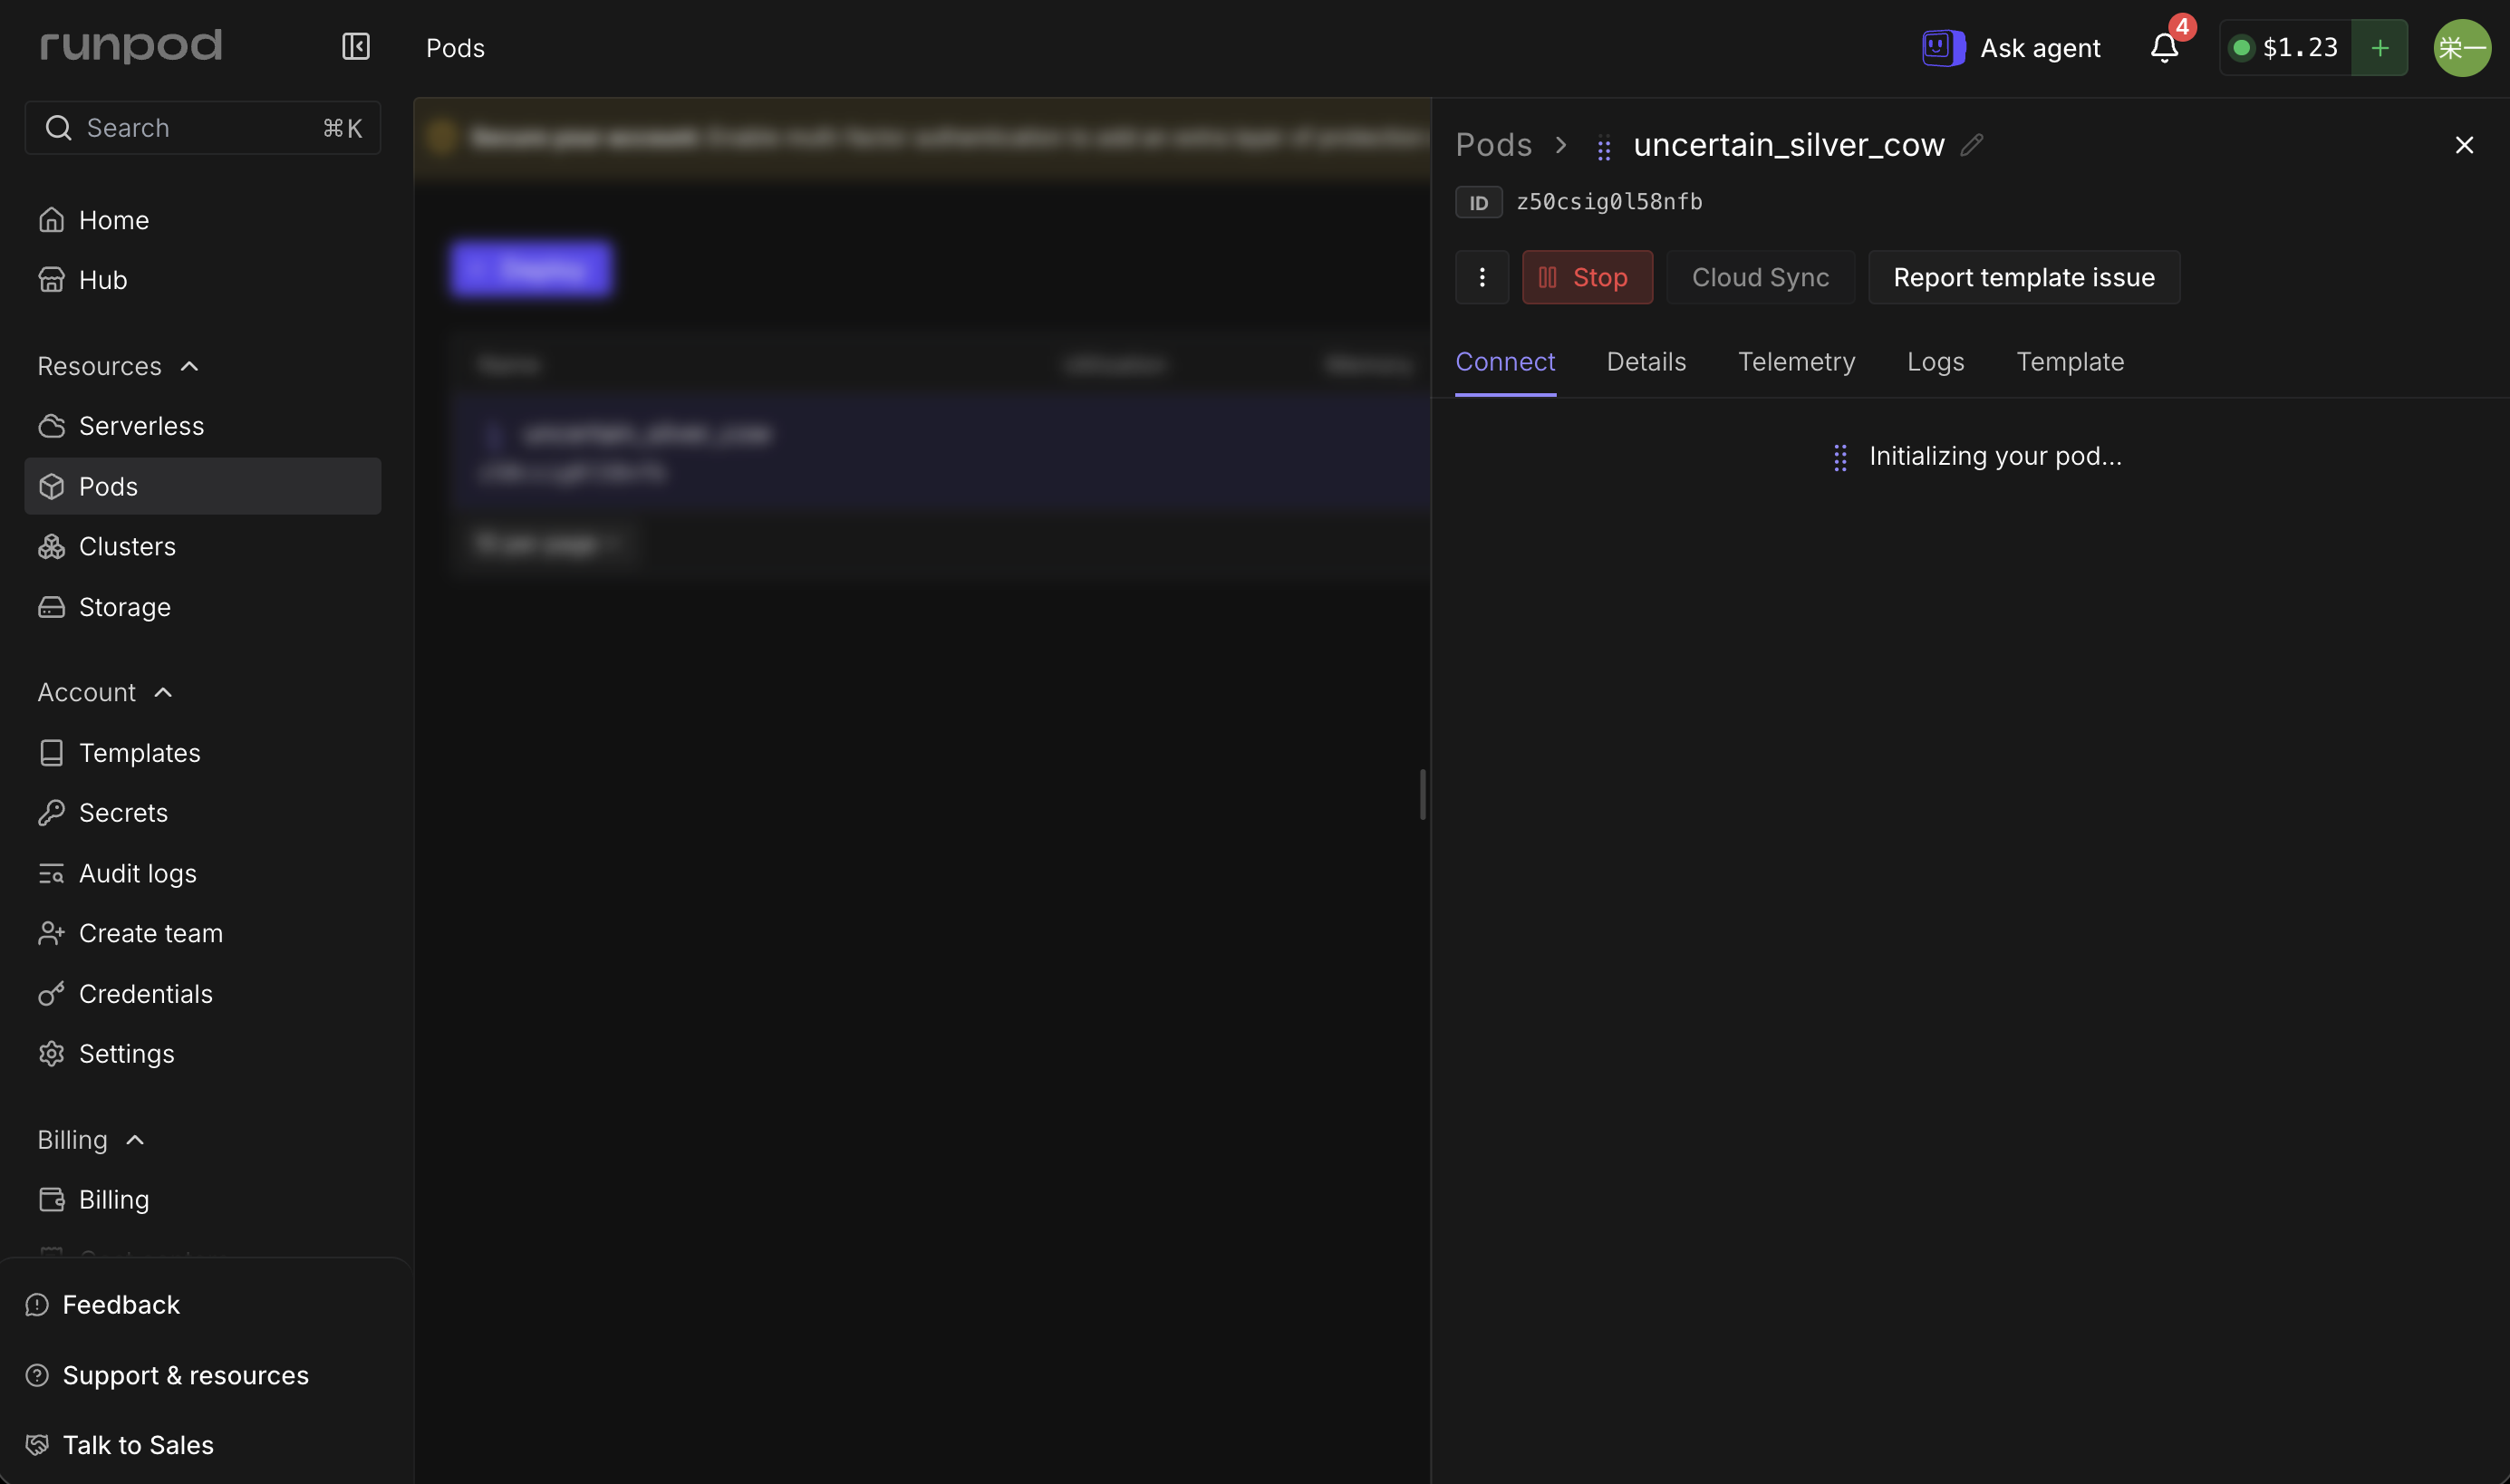Open Audit logs
This screenshot has width=2510, height=1484.
click(x=203, y=873)
